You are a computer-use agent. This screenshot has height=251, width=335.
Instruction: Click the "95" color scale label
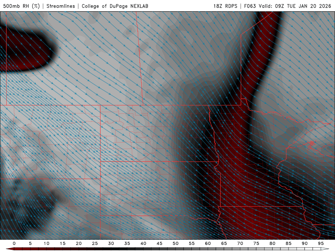(321, 243)
